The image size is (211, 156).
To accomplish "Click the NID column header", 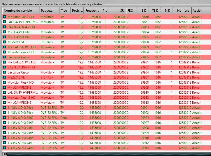I will pos(167,11).
